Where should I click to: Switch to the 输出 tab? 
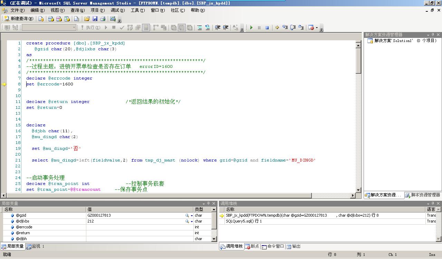point(294,247)
